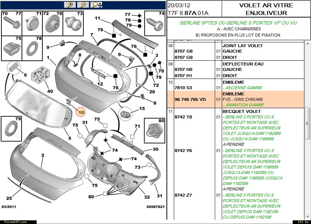This screenshot has width=311, height=224.
Task: Select the gas strut callout 20
Action: pyautogui.click(x=152, y=91)
